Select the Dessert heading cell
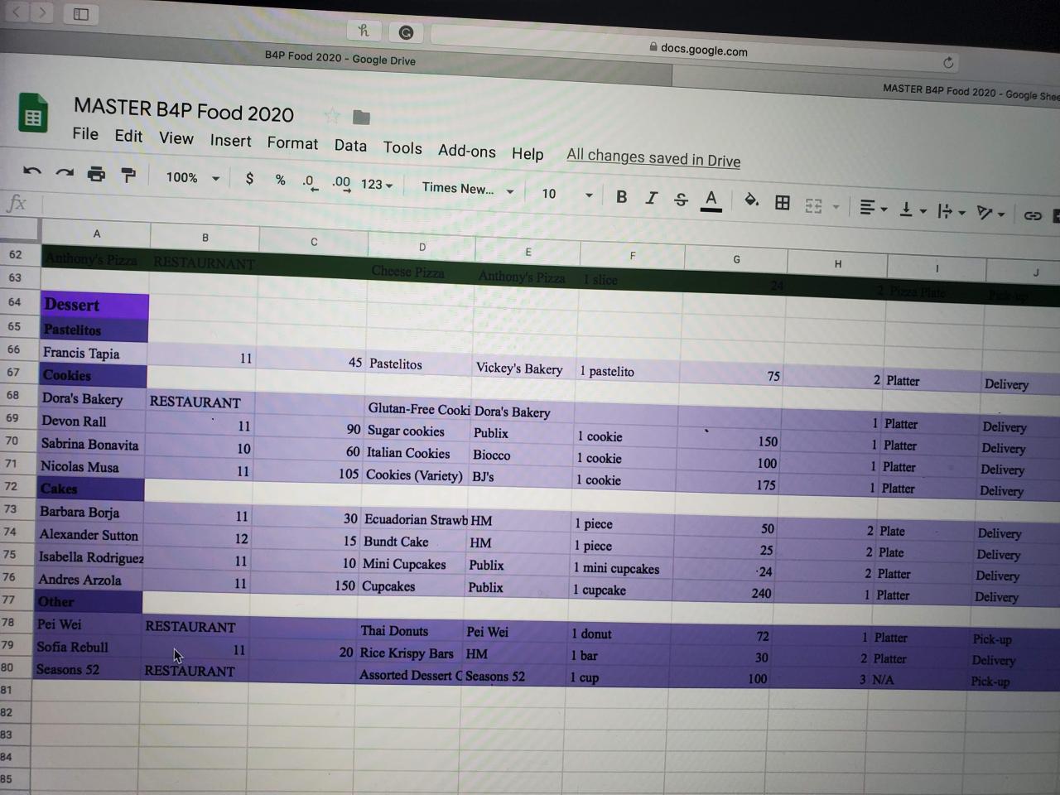Viewport: 1060px width, 795px height. click(95, 305)
